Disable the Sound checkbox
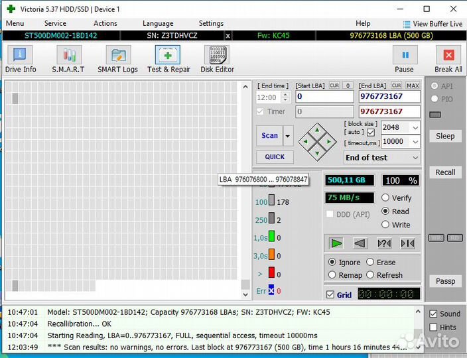467x358 pixels. point(433,314)
